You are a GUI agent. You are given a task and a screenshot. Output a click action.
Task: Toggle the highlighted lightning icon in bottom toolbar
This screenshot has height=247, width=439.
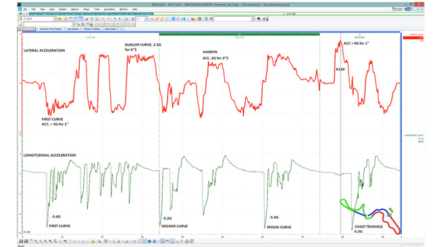click(x=172, y=241)
